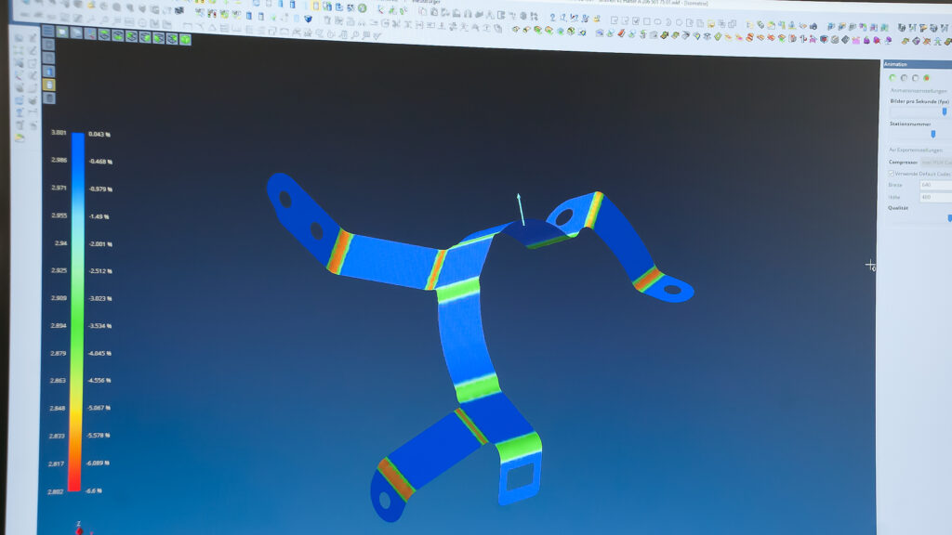Click the legend value -6.6 %
Screen dimensions: 952x535
coord(94,490)
